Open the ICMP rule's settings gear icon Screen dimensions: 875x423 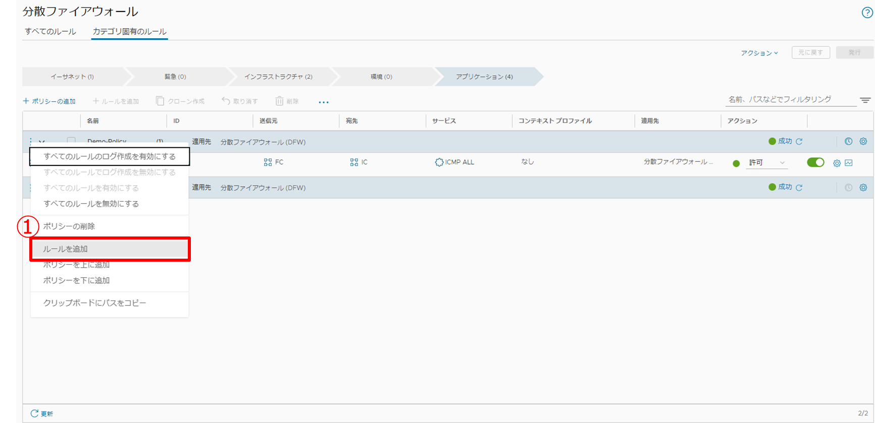click(837, 163)
